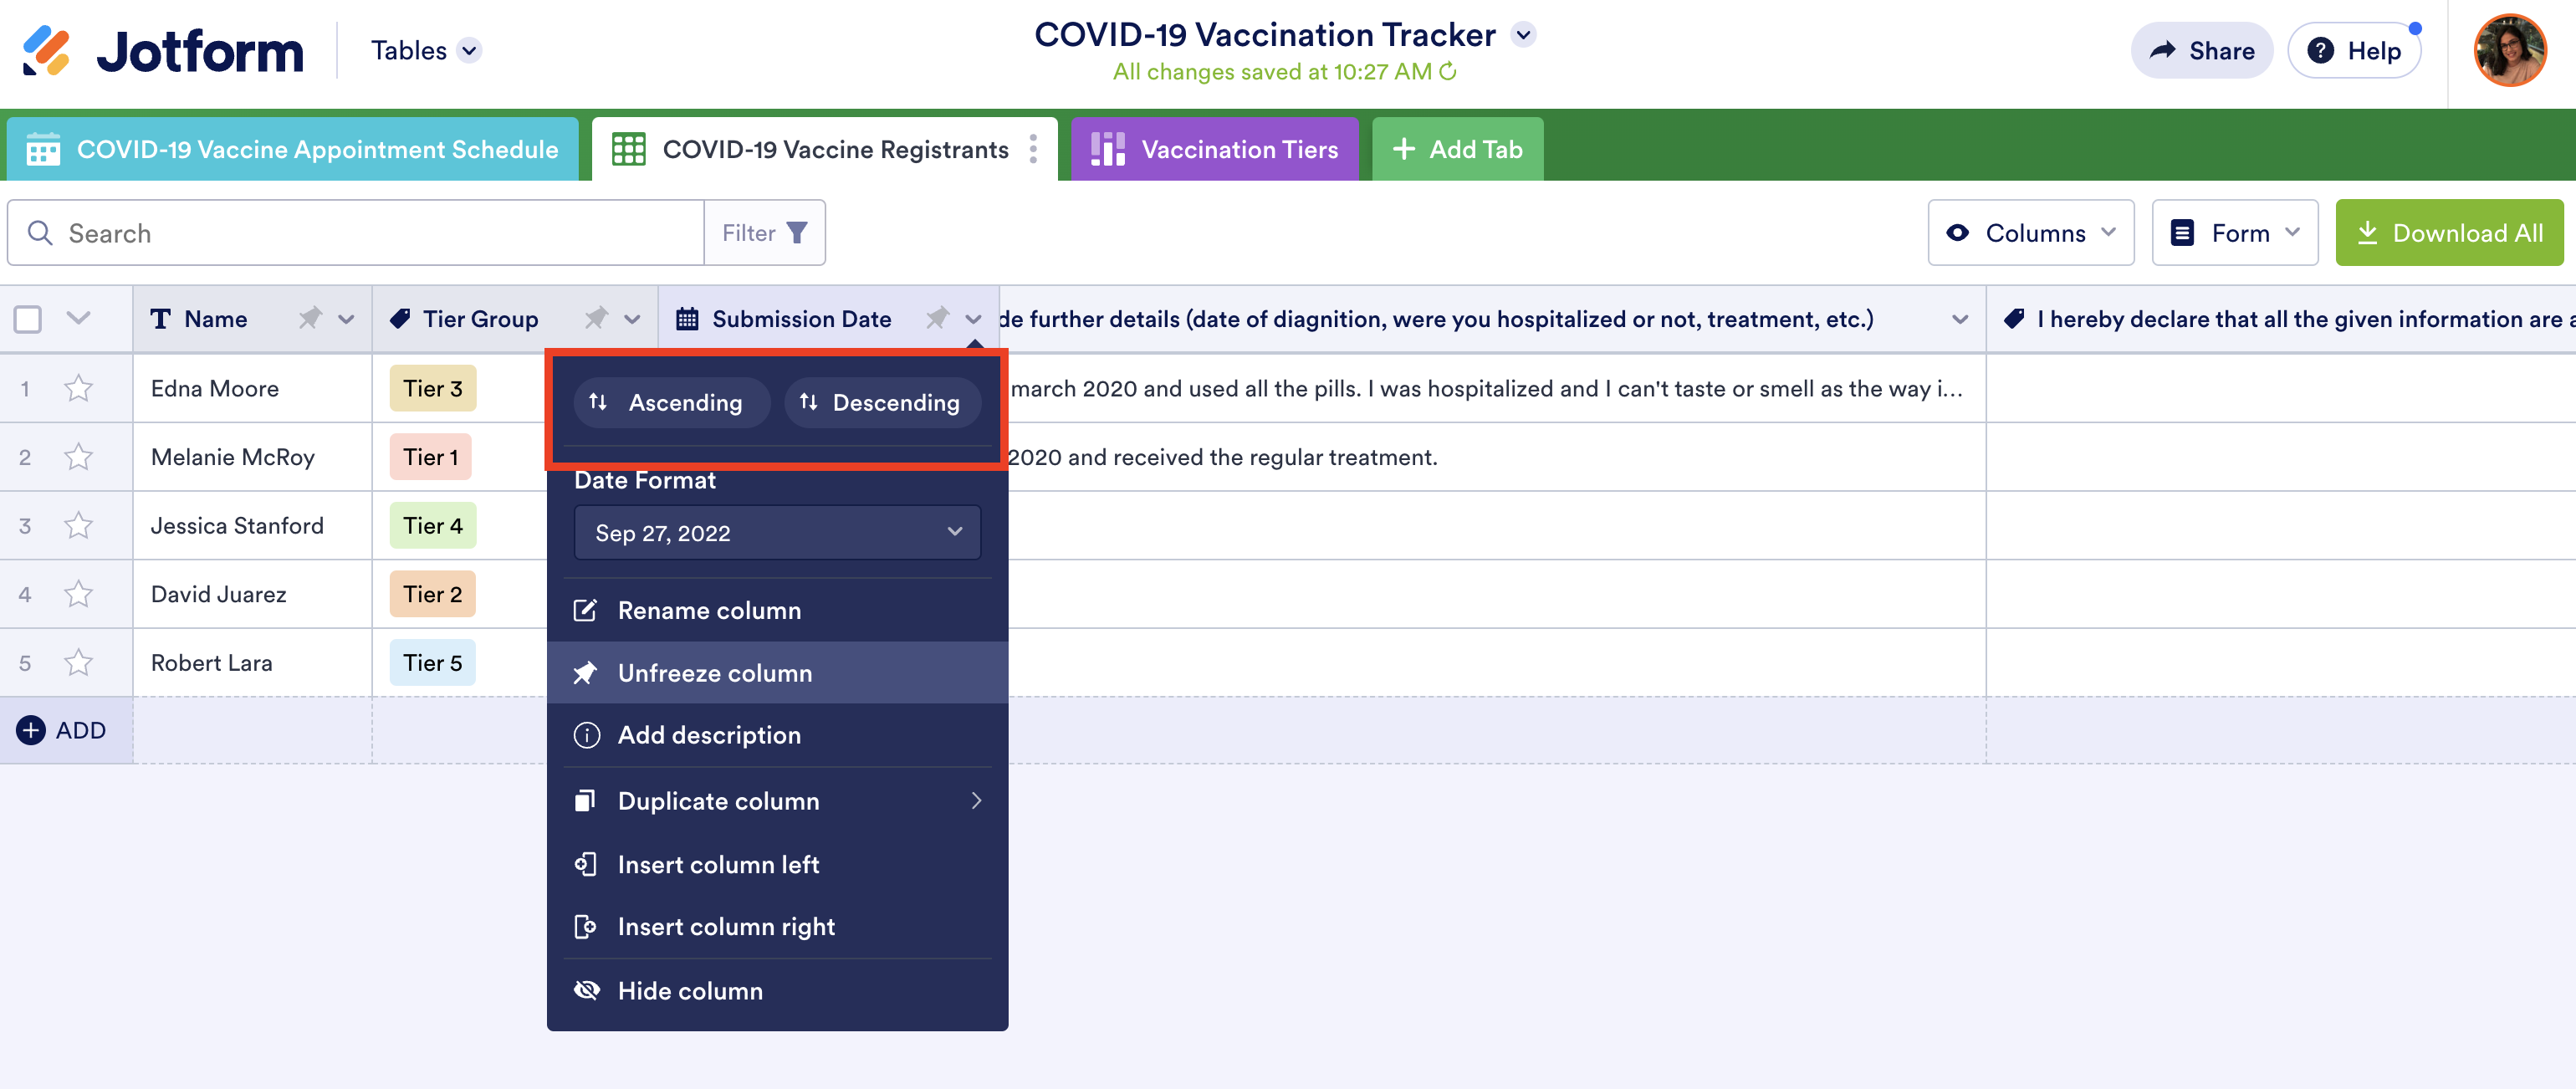Switch to Vaccination Tiers tab
The height and width of the screenshot is (1089, 2576).
(1214, 150)
